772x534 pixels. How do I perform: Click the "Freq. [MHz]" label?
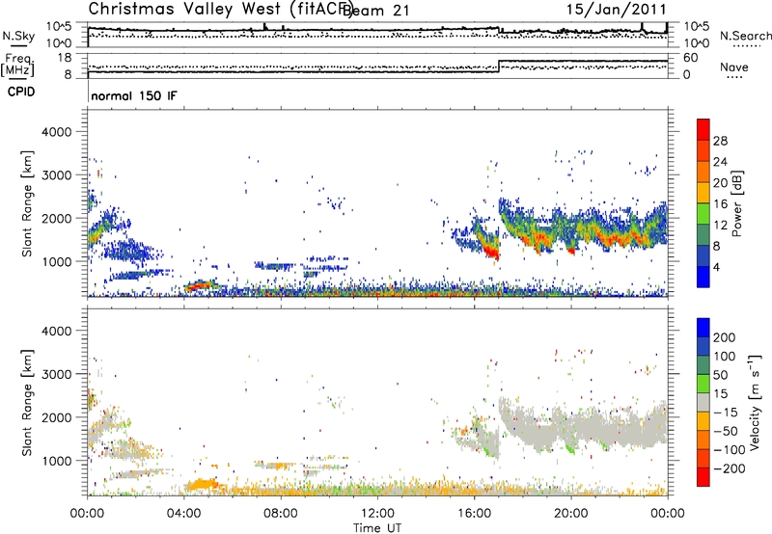tap(18, 65)
